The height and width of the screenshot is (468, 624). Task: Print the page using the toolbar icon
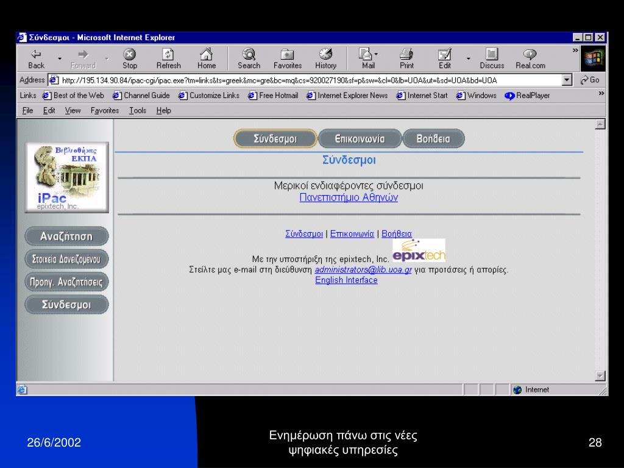pos(406,58)
